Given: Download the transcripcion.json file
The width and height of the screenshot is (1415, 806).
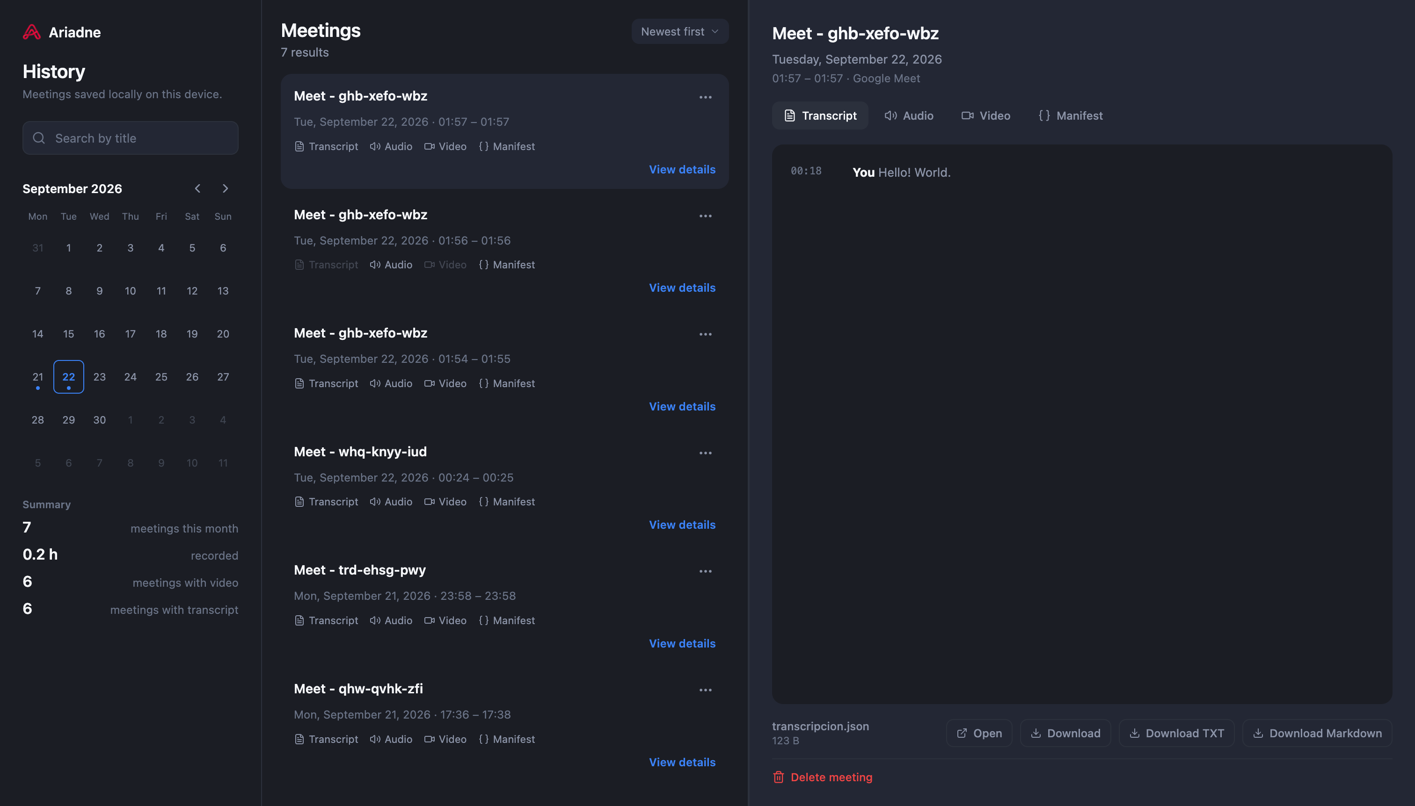Looking at the screenshot, I should click(x=1065, y=734).
